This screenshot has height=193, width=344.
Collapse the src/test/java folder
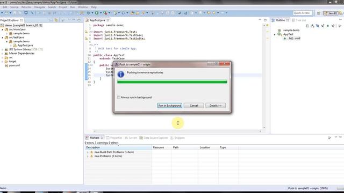3,38
